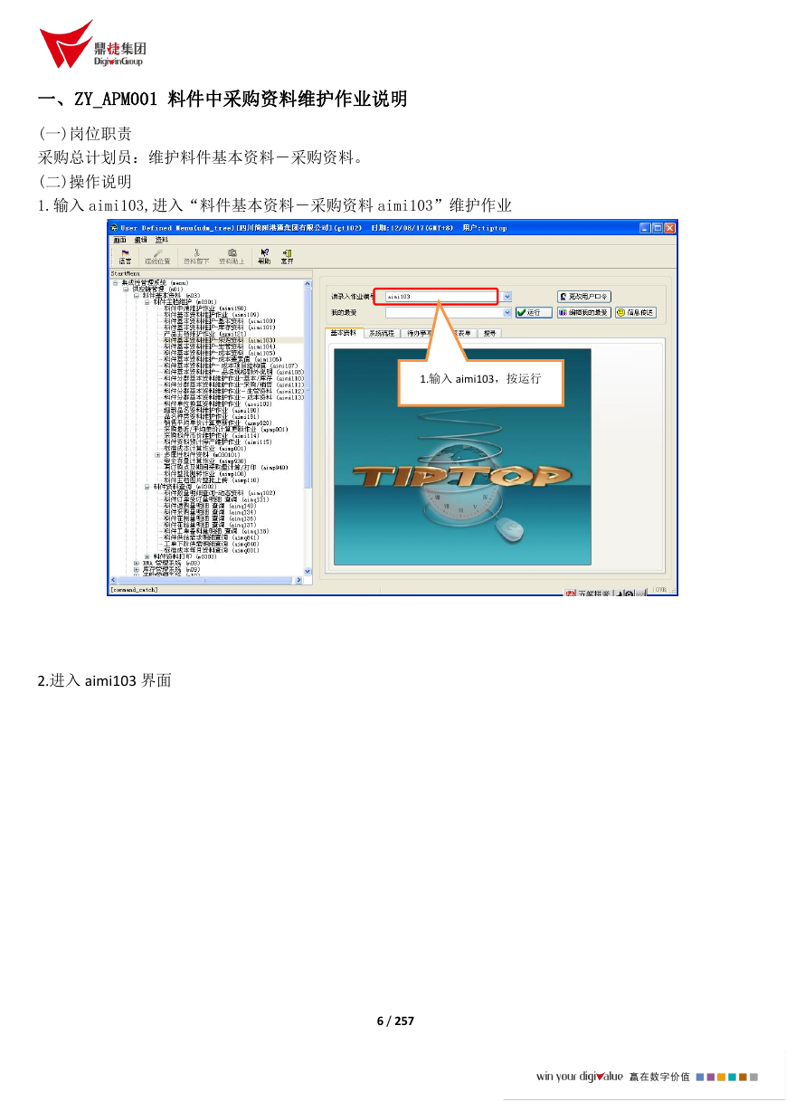Select the (aimq137) tree item
Screen dimensions: 786x1111
210,524
